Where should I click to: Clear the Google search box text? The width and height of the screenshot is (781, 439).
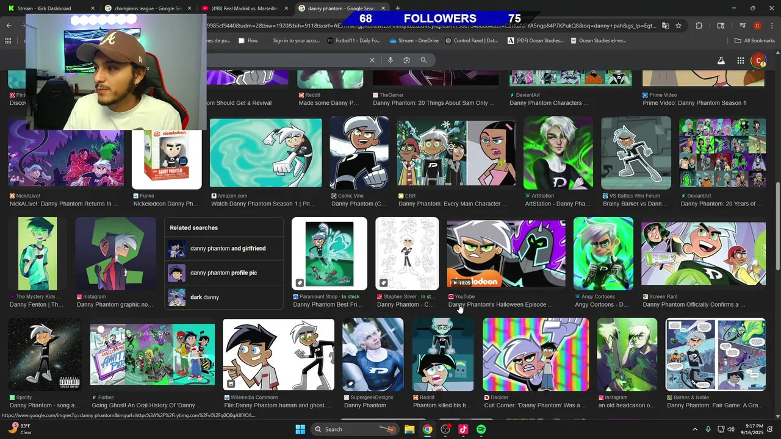coord(372,60)
